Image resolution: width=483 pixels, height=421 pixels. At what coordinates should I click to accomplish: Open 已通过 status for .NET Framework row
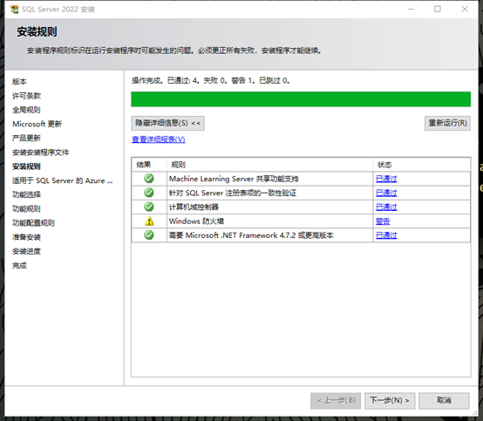[x=386, y=235]
